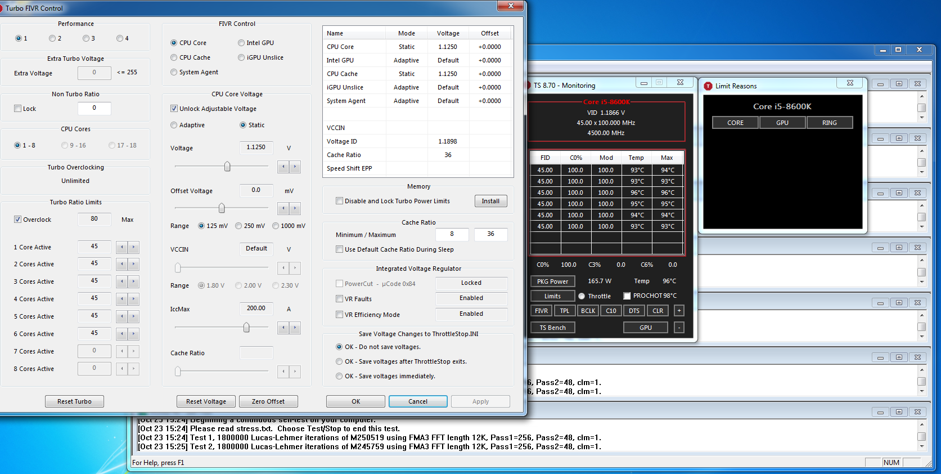The image size is (941, 474).
Task: Click the Install button under Memory
Action: tap(490, 201)
